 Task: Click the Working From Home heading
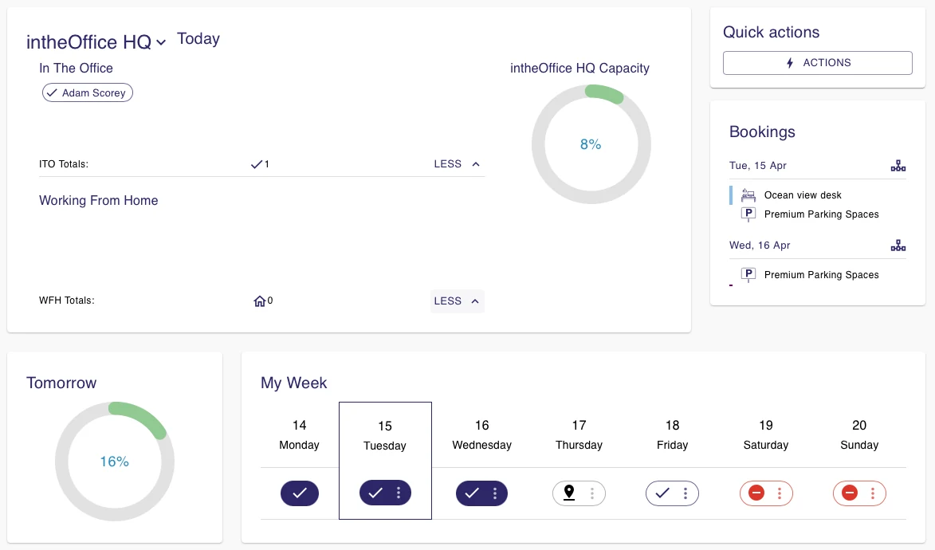[98, 200]
